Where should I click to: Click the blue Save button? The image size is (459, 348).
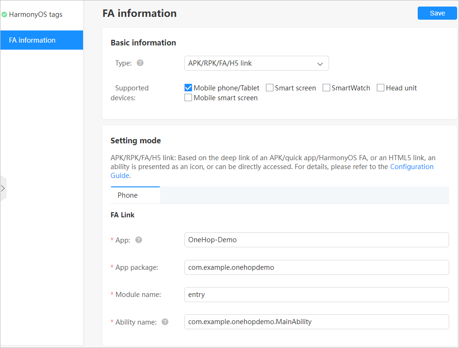tap(437, 13)
